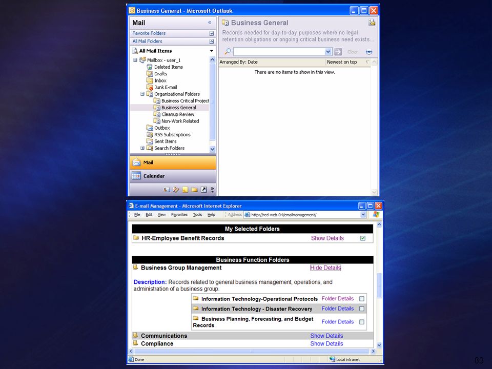The width and height of the screenshot is (492, 369).
Task: Click the Business Critical Project folder icon
Action: 157,101
